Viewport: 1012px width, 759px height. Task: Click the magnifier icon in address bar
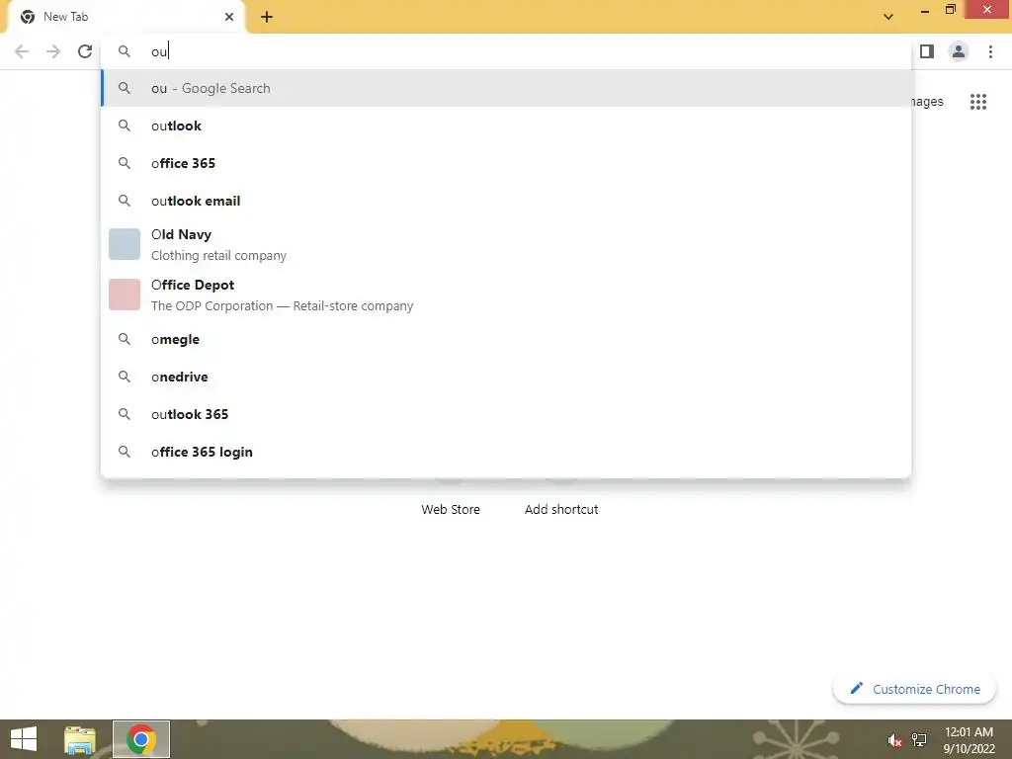coord(125,51)
